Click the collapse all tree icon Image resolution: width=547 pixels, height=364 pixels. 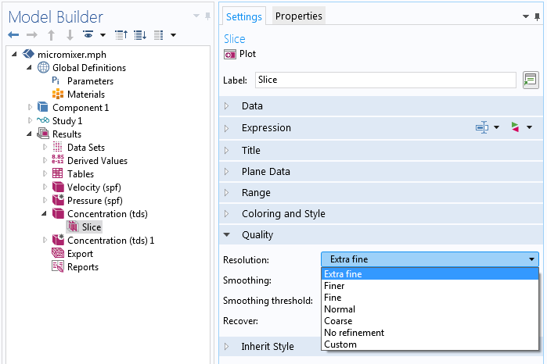[121, 35]
